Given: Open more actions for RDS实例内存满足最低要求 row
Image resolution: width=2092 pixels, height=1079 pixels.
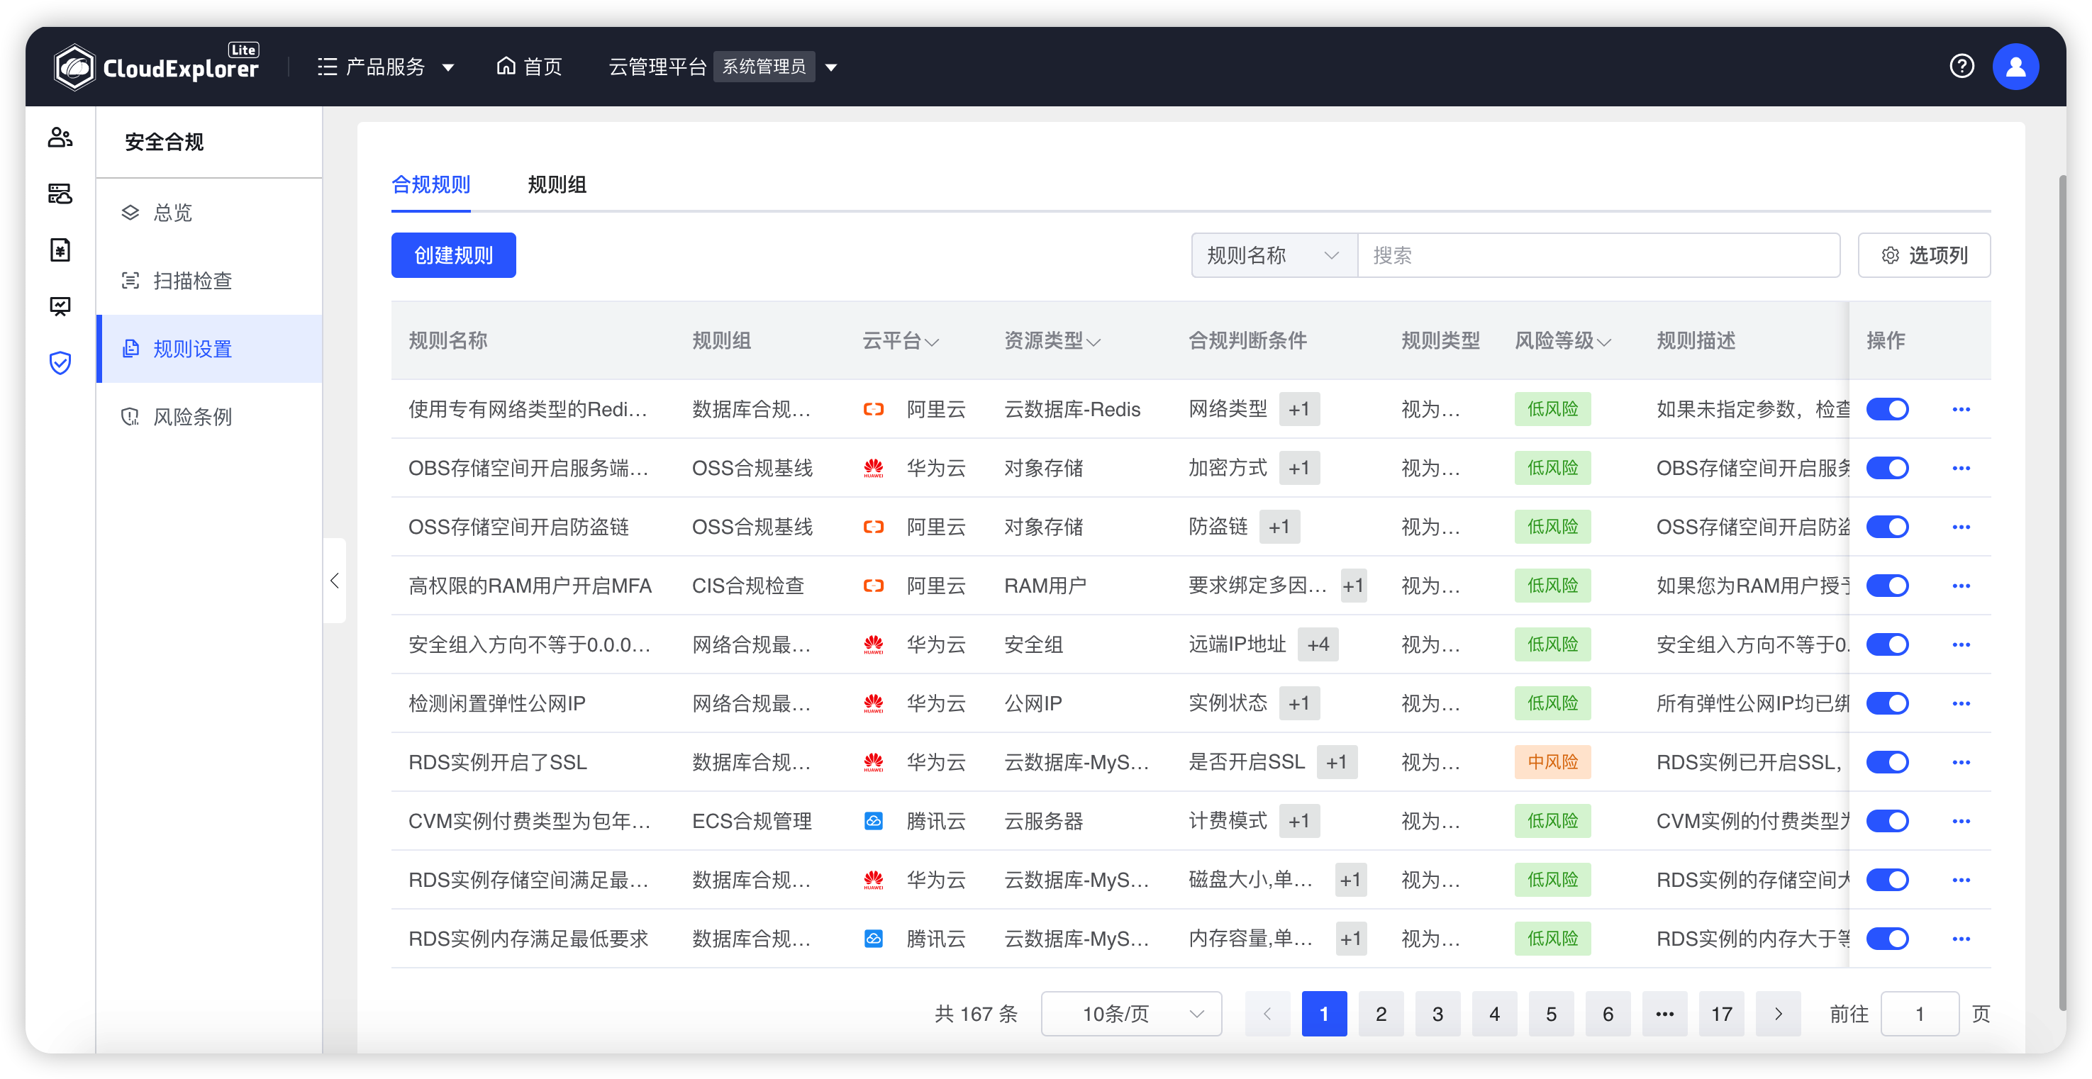Looking at the screenshot, I should [x=1960, y=939].
